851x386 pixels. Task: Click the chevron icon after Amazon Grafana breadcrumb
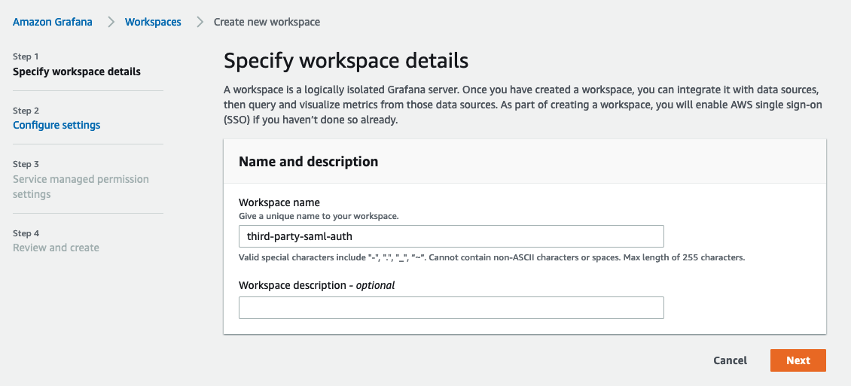coord(111,23)
